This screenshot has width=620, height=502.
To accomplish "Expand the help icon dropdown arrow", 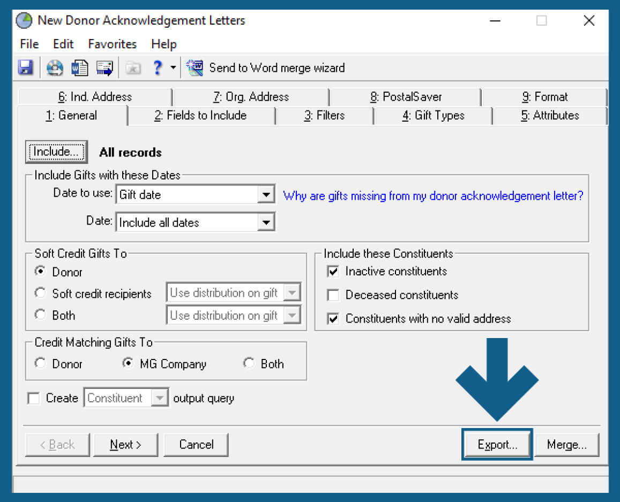I will tap(173, 68).
